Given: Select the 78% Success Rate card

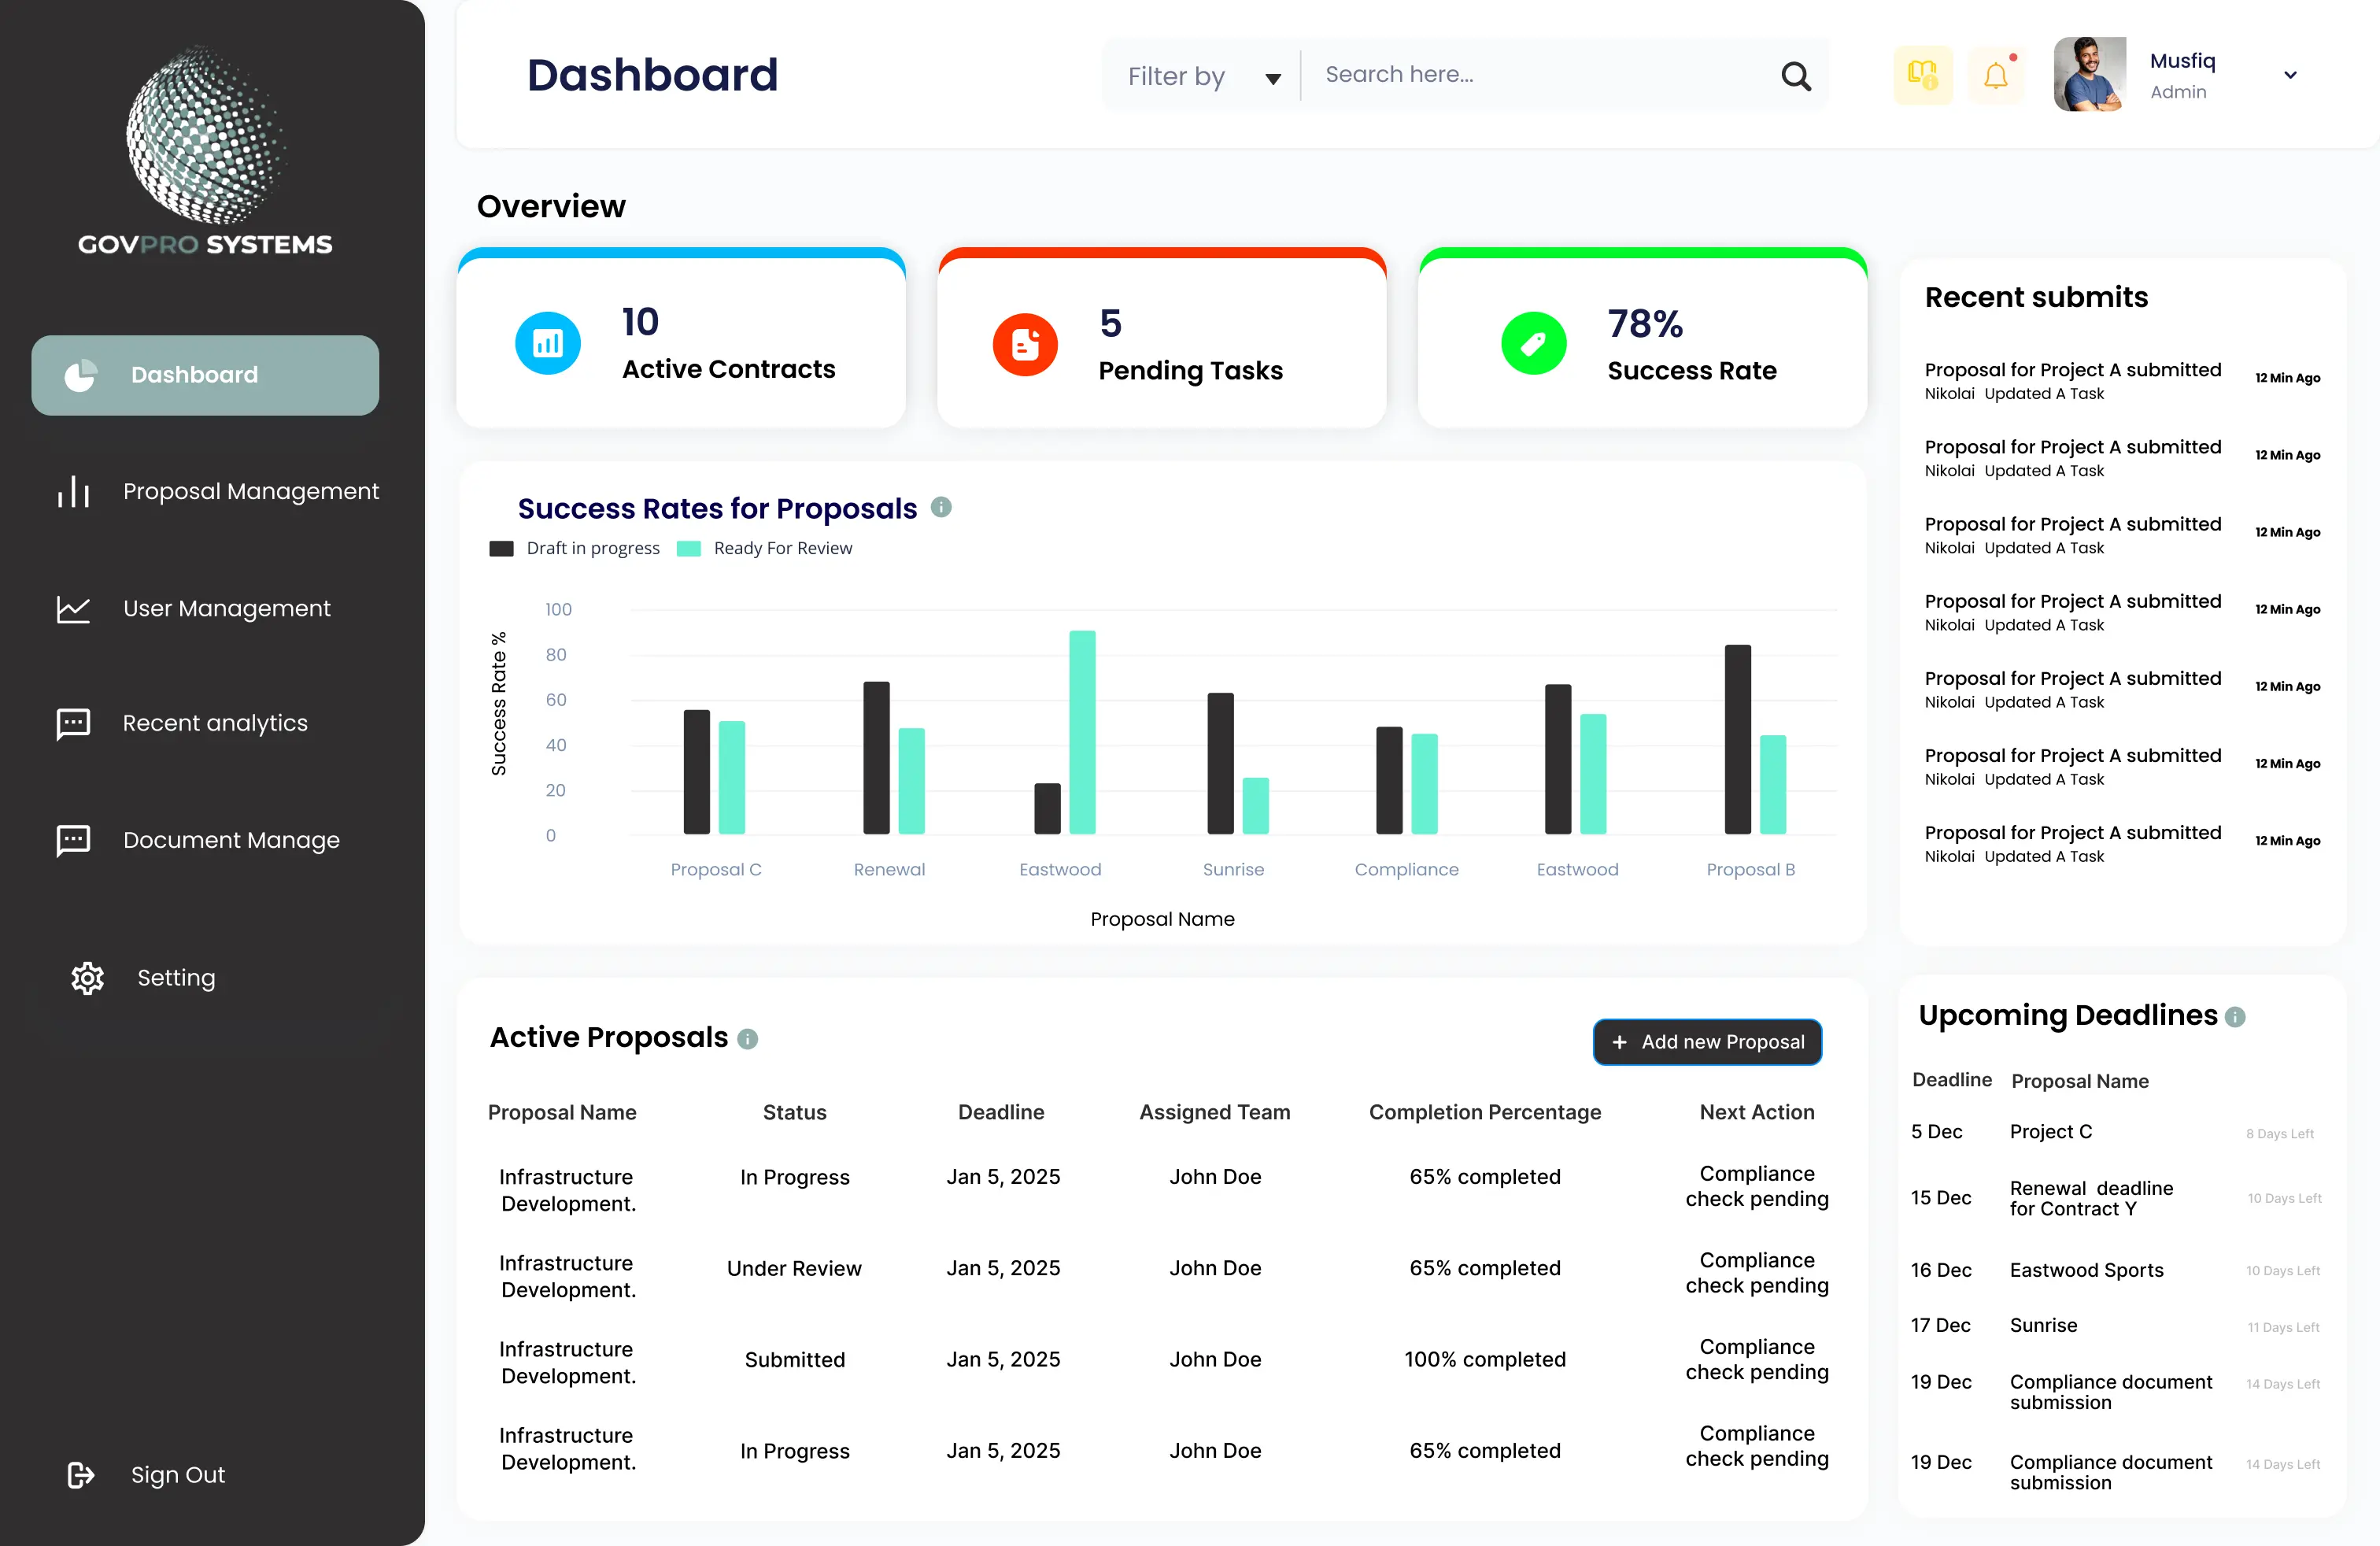Looking at the screenshot, I should [x=1642, y=338].
